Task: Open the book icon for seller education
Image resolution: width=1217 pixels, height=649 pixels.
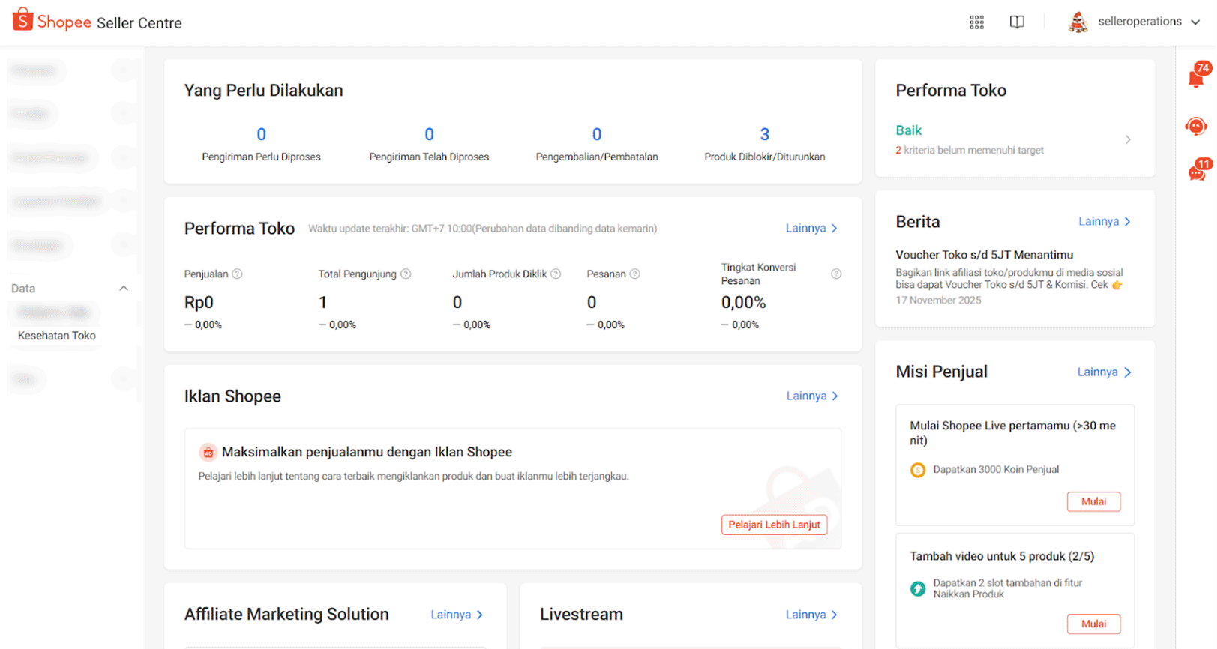Action: [1017, 22]
